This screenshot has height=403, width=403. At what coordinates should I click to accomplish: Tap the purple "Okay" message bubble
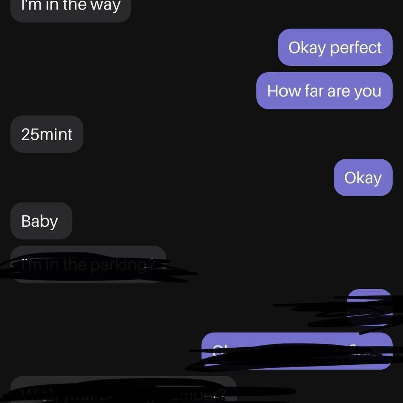point(363,177)
